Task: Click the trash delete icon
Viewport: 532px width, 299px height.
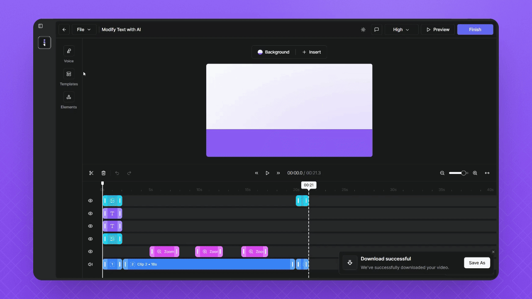Action: tap(104, 173)
